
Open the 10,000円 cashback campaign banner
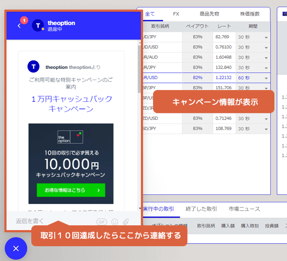71,164
